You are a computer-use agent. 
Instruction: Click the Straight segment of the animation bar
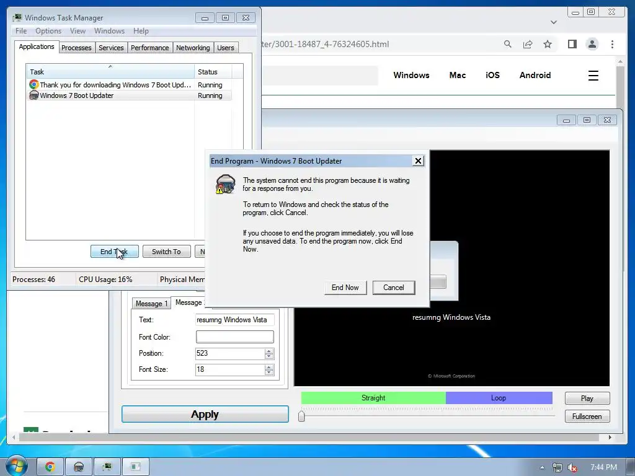coord(373,398)
